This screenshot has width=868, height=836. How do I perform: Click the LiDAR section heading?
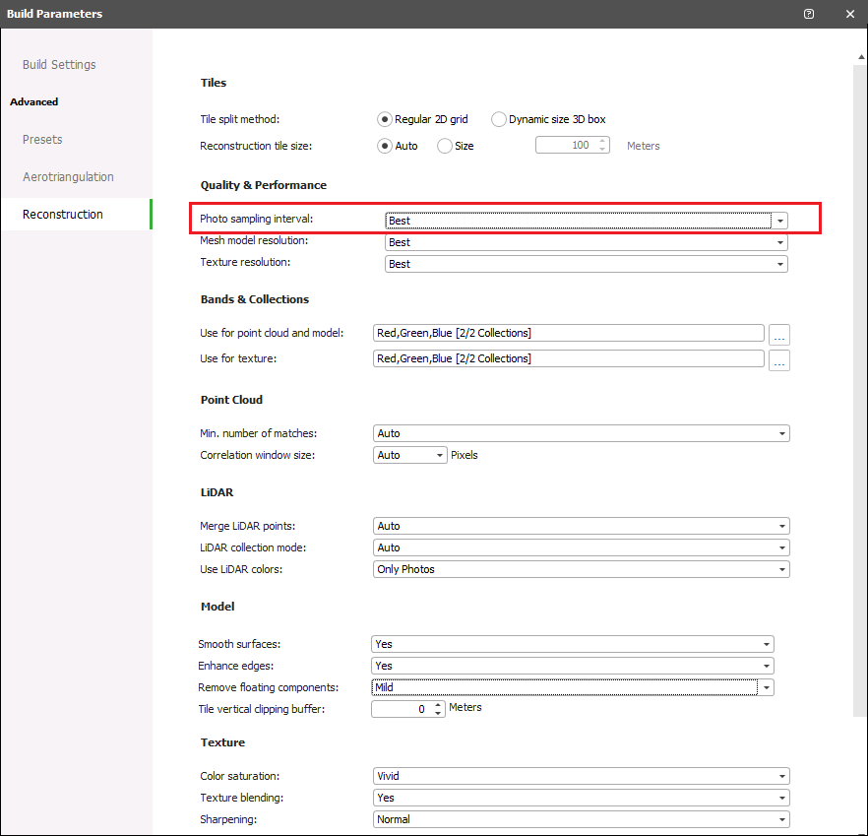pos(217,492)
